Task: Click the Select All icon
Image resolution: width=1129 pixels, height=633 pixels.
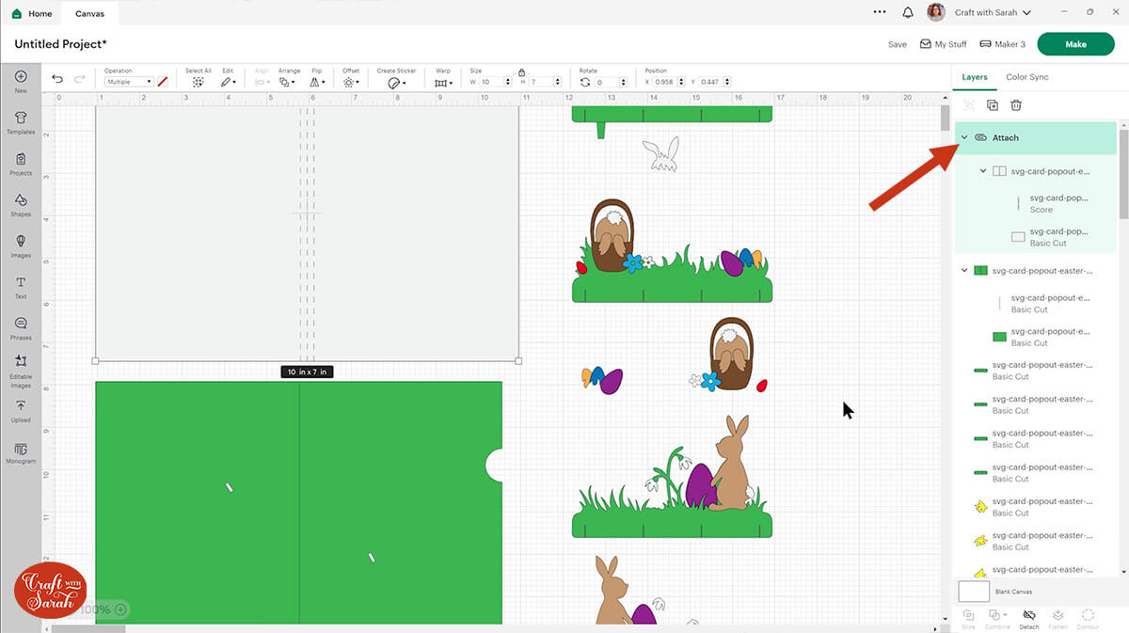Action: click(x=199, y=82)
